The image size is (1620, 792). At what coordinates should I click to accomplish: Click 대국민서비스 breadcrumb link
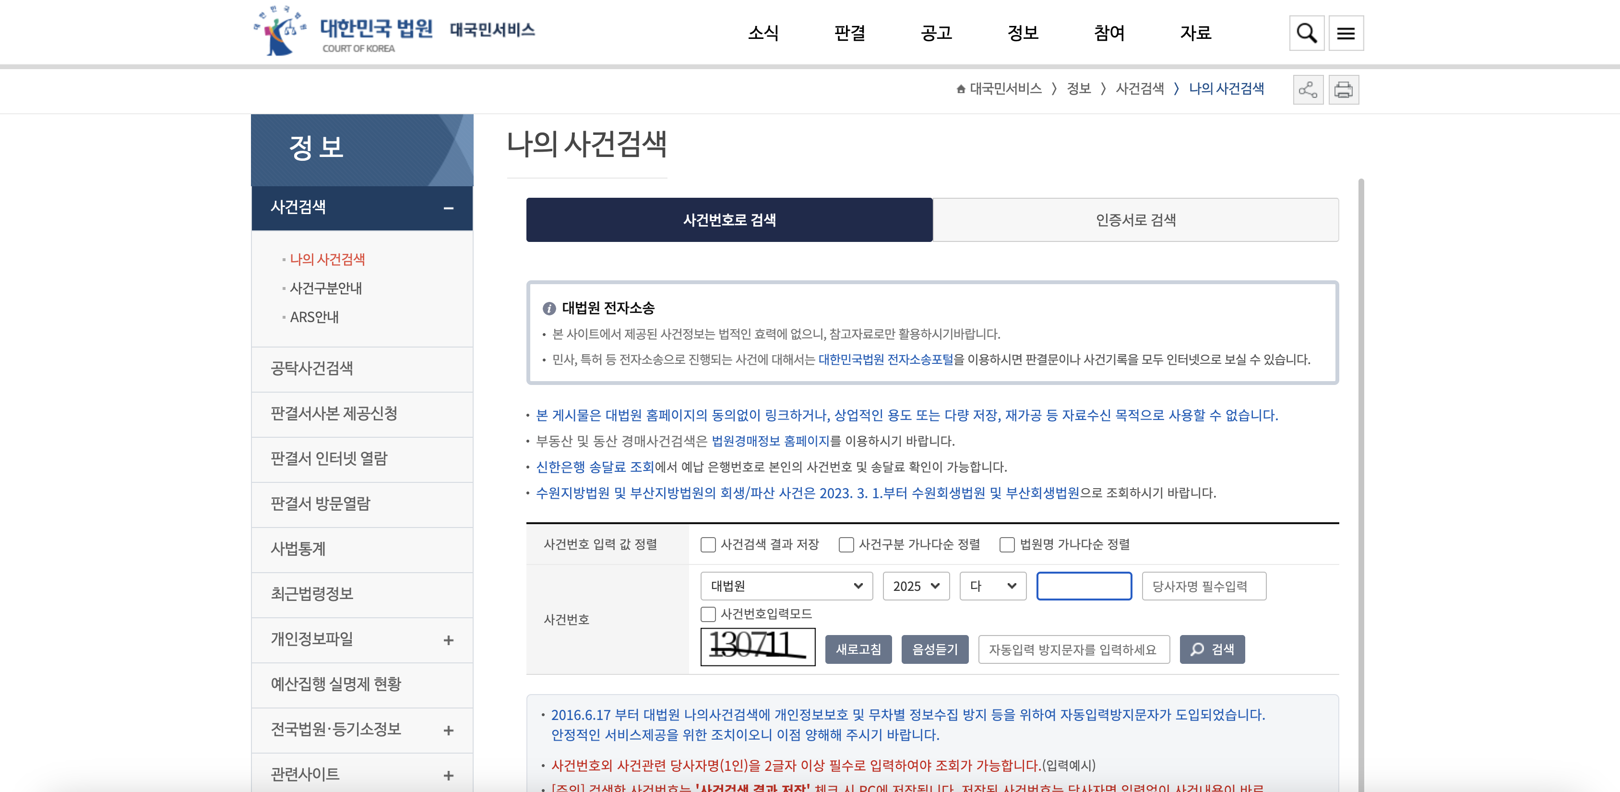pyautogui.click(x=1006, y=89)
